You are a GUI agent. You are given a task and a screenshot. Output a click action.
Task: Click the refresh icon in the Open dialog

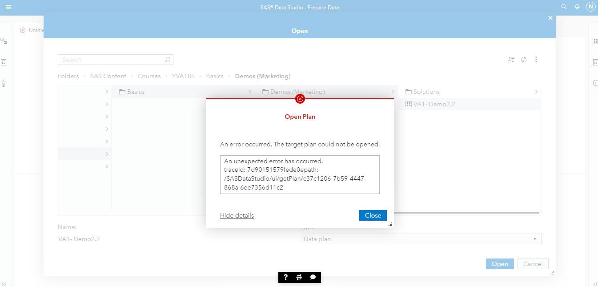(x=523, y=59)
